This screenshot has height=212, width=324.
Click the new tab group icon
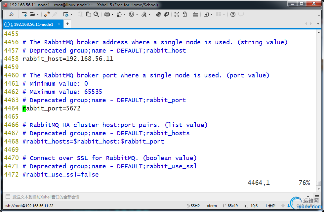(206, 14)
